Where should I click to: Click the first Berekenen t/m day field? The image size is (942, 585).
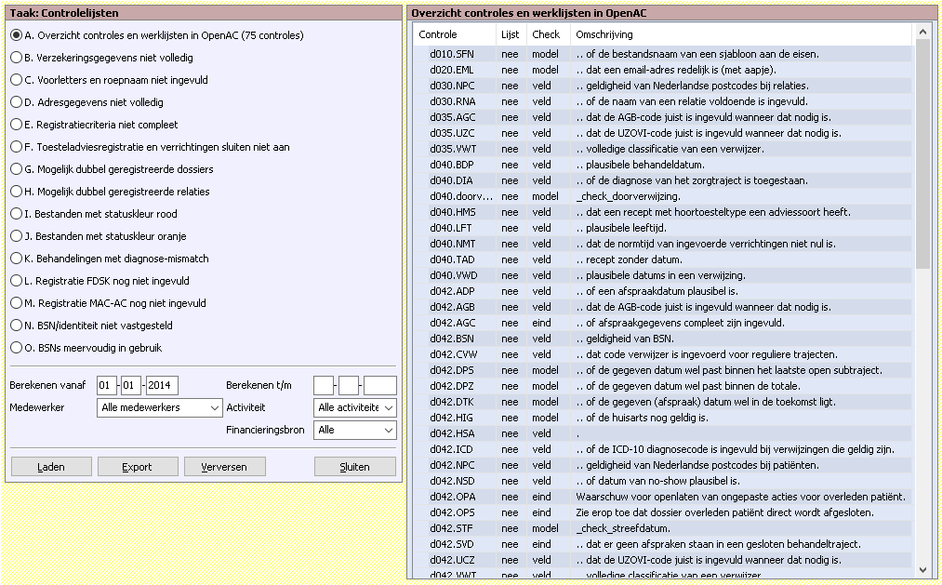pos(323,385)
